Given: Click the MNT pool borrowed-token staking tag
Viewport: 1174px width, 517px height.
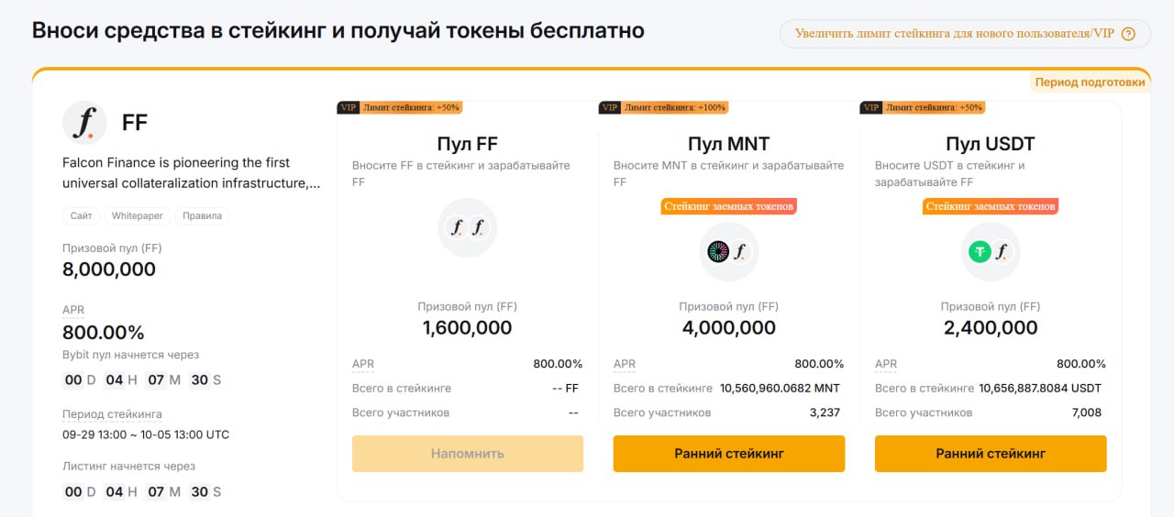Looking at the screenshot, I should point(729,206).
